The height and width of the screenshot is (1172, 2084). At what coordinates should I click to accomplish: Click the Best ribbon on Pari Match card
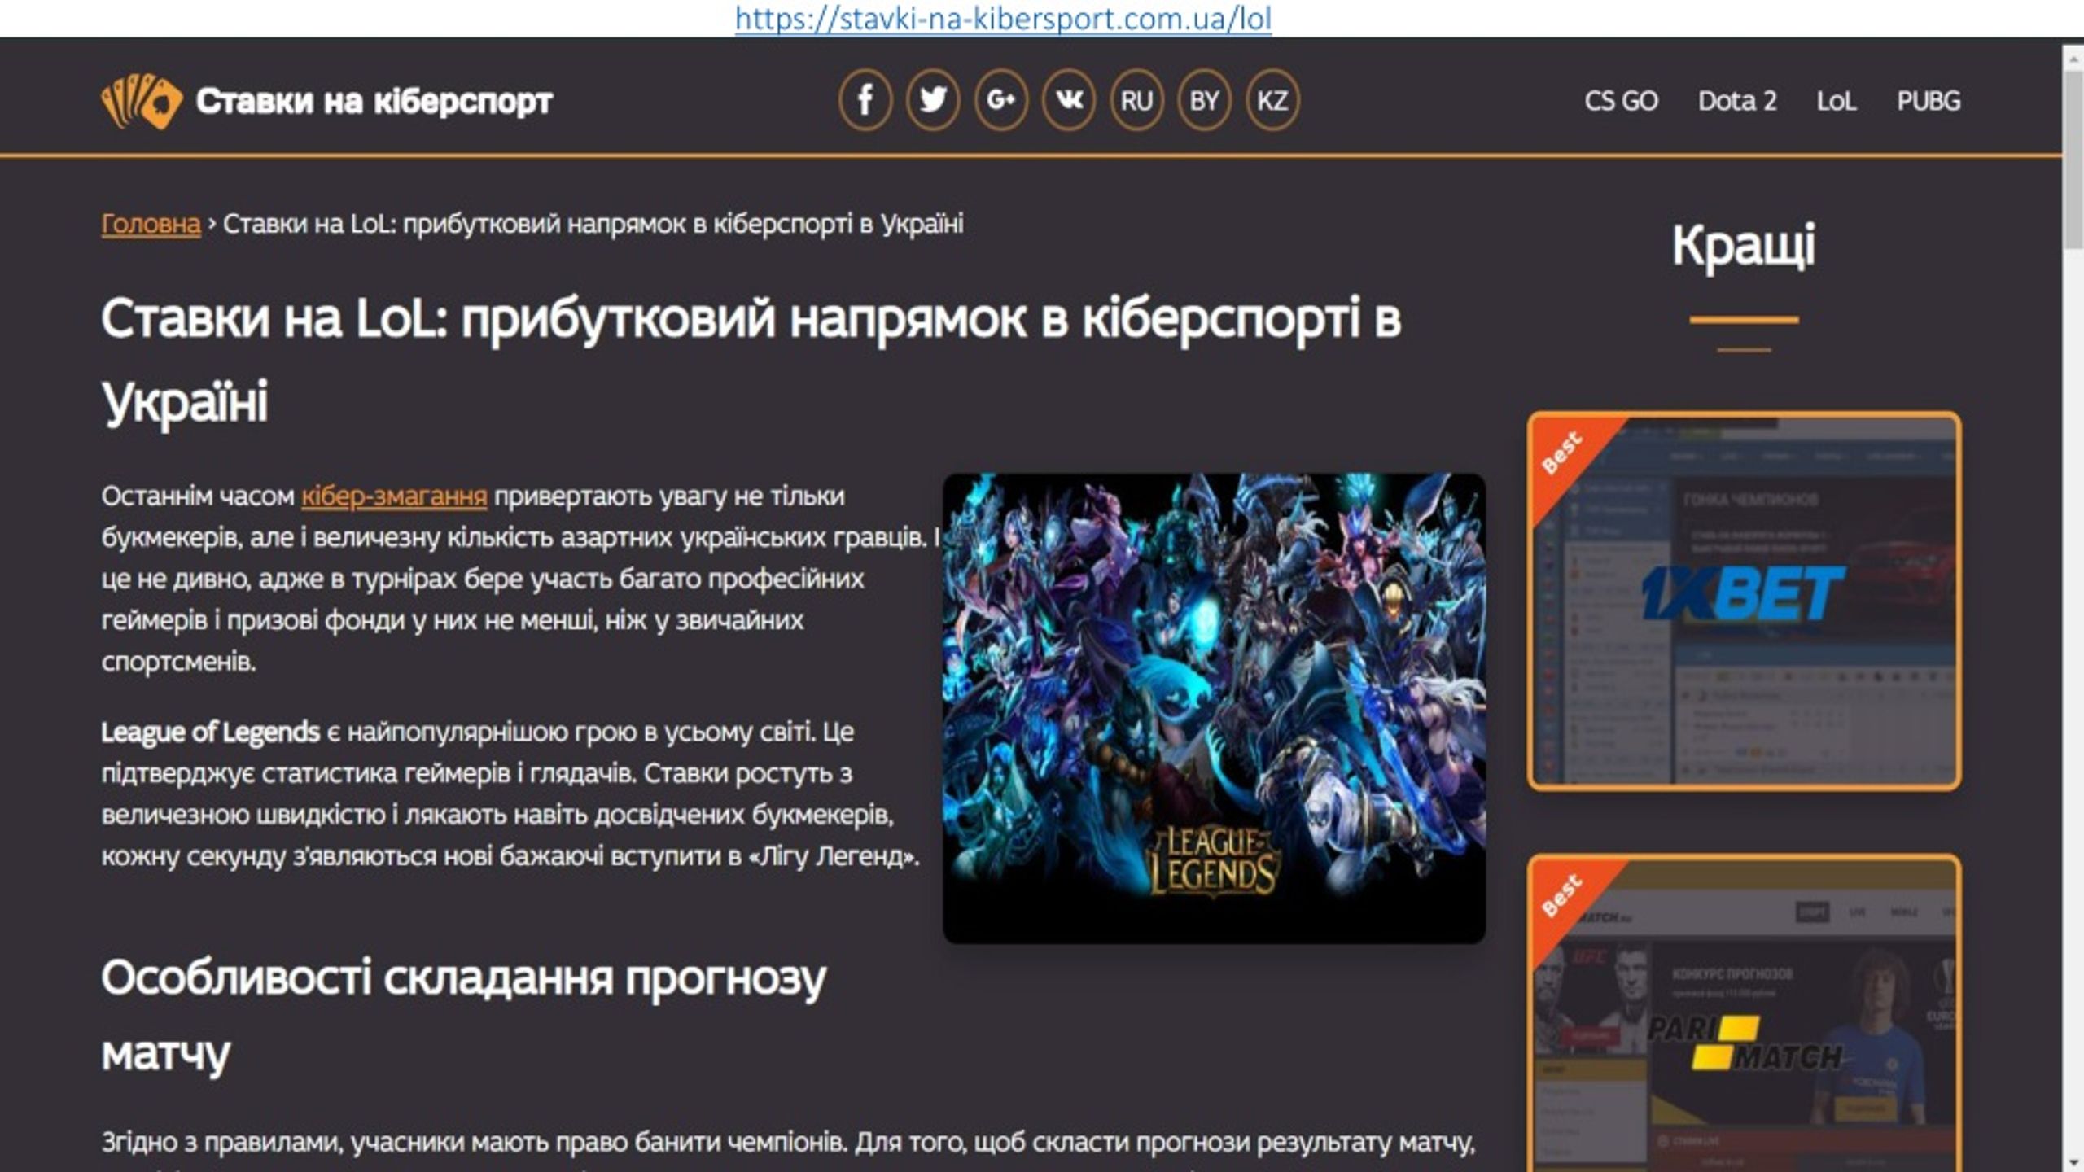click(1563, 895)
